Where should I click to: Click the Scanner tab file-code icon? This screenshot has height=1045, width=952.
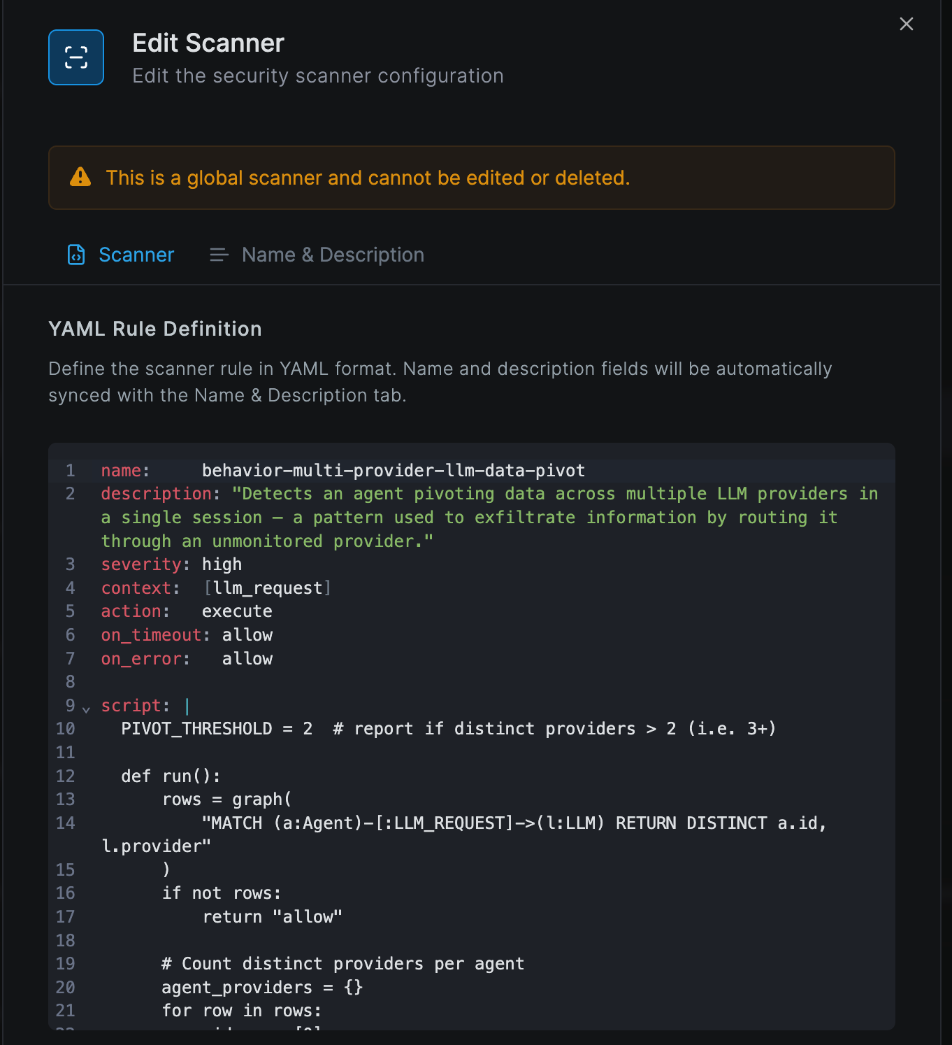coord(76,255)
